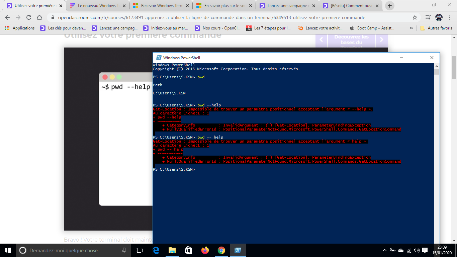Click the volume icon in system tray
The width and height of the screenshot is (457, 257).
(417, 250)
